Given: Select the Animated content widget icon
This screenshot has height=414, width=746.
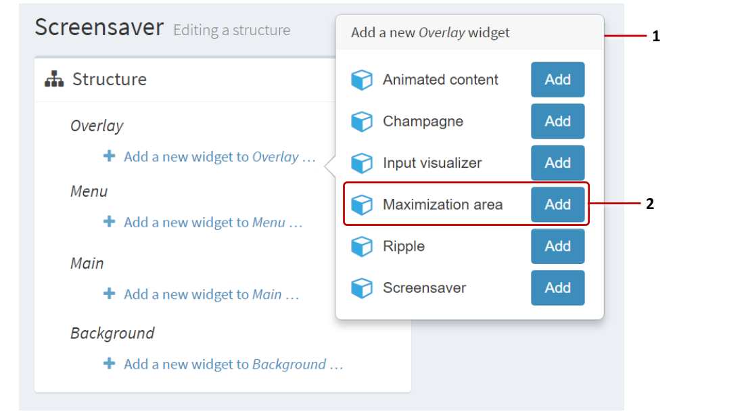Looking at the screenshot, I should point(363,79).
